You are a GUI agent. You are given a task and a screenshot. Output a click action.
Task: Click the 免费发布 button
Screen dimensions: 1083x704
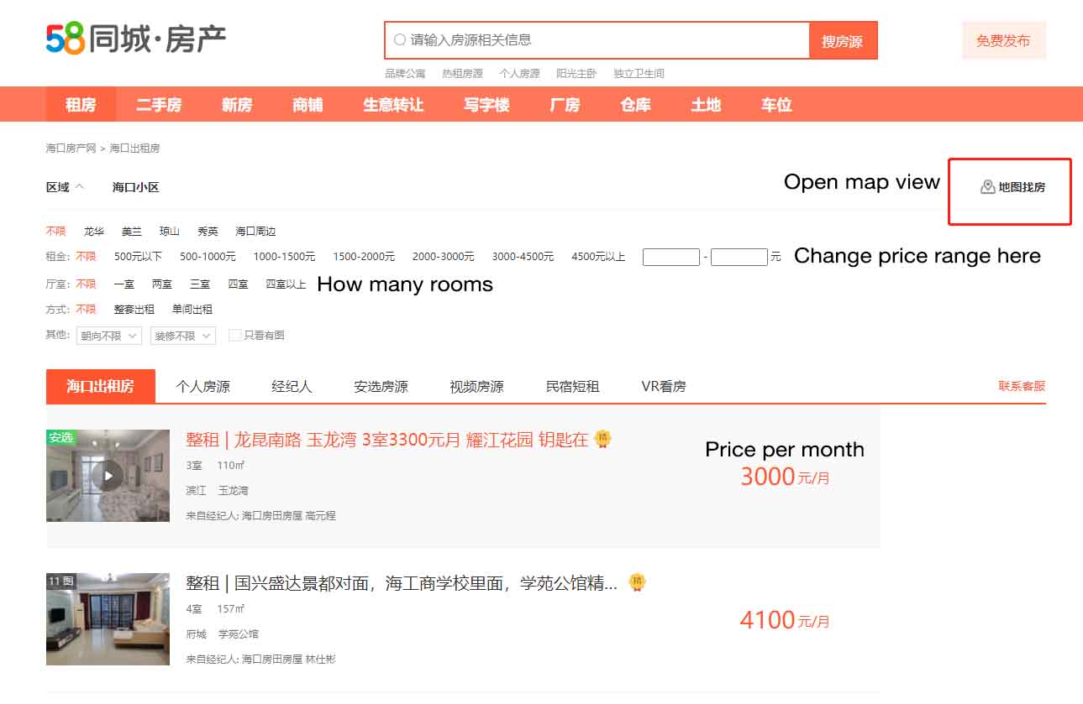coord(1004,40)
